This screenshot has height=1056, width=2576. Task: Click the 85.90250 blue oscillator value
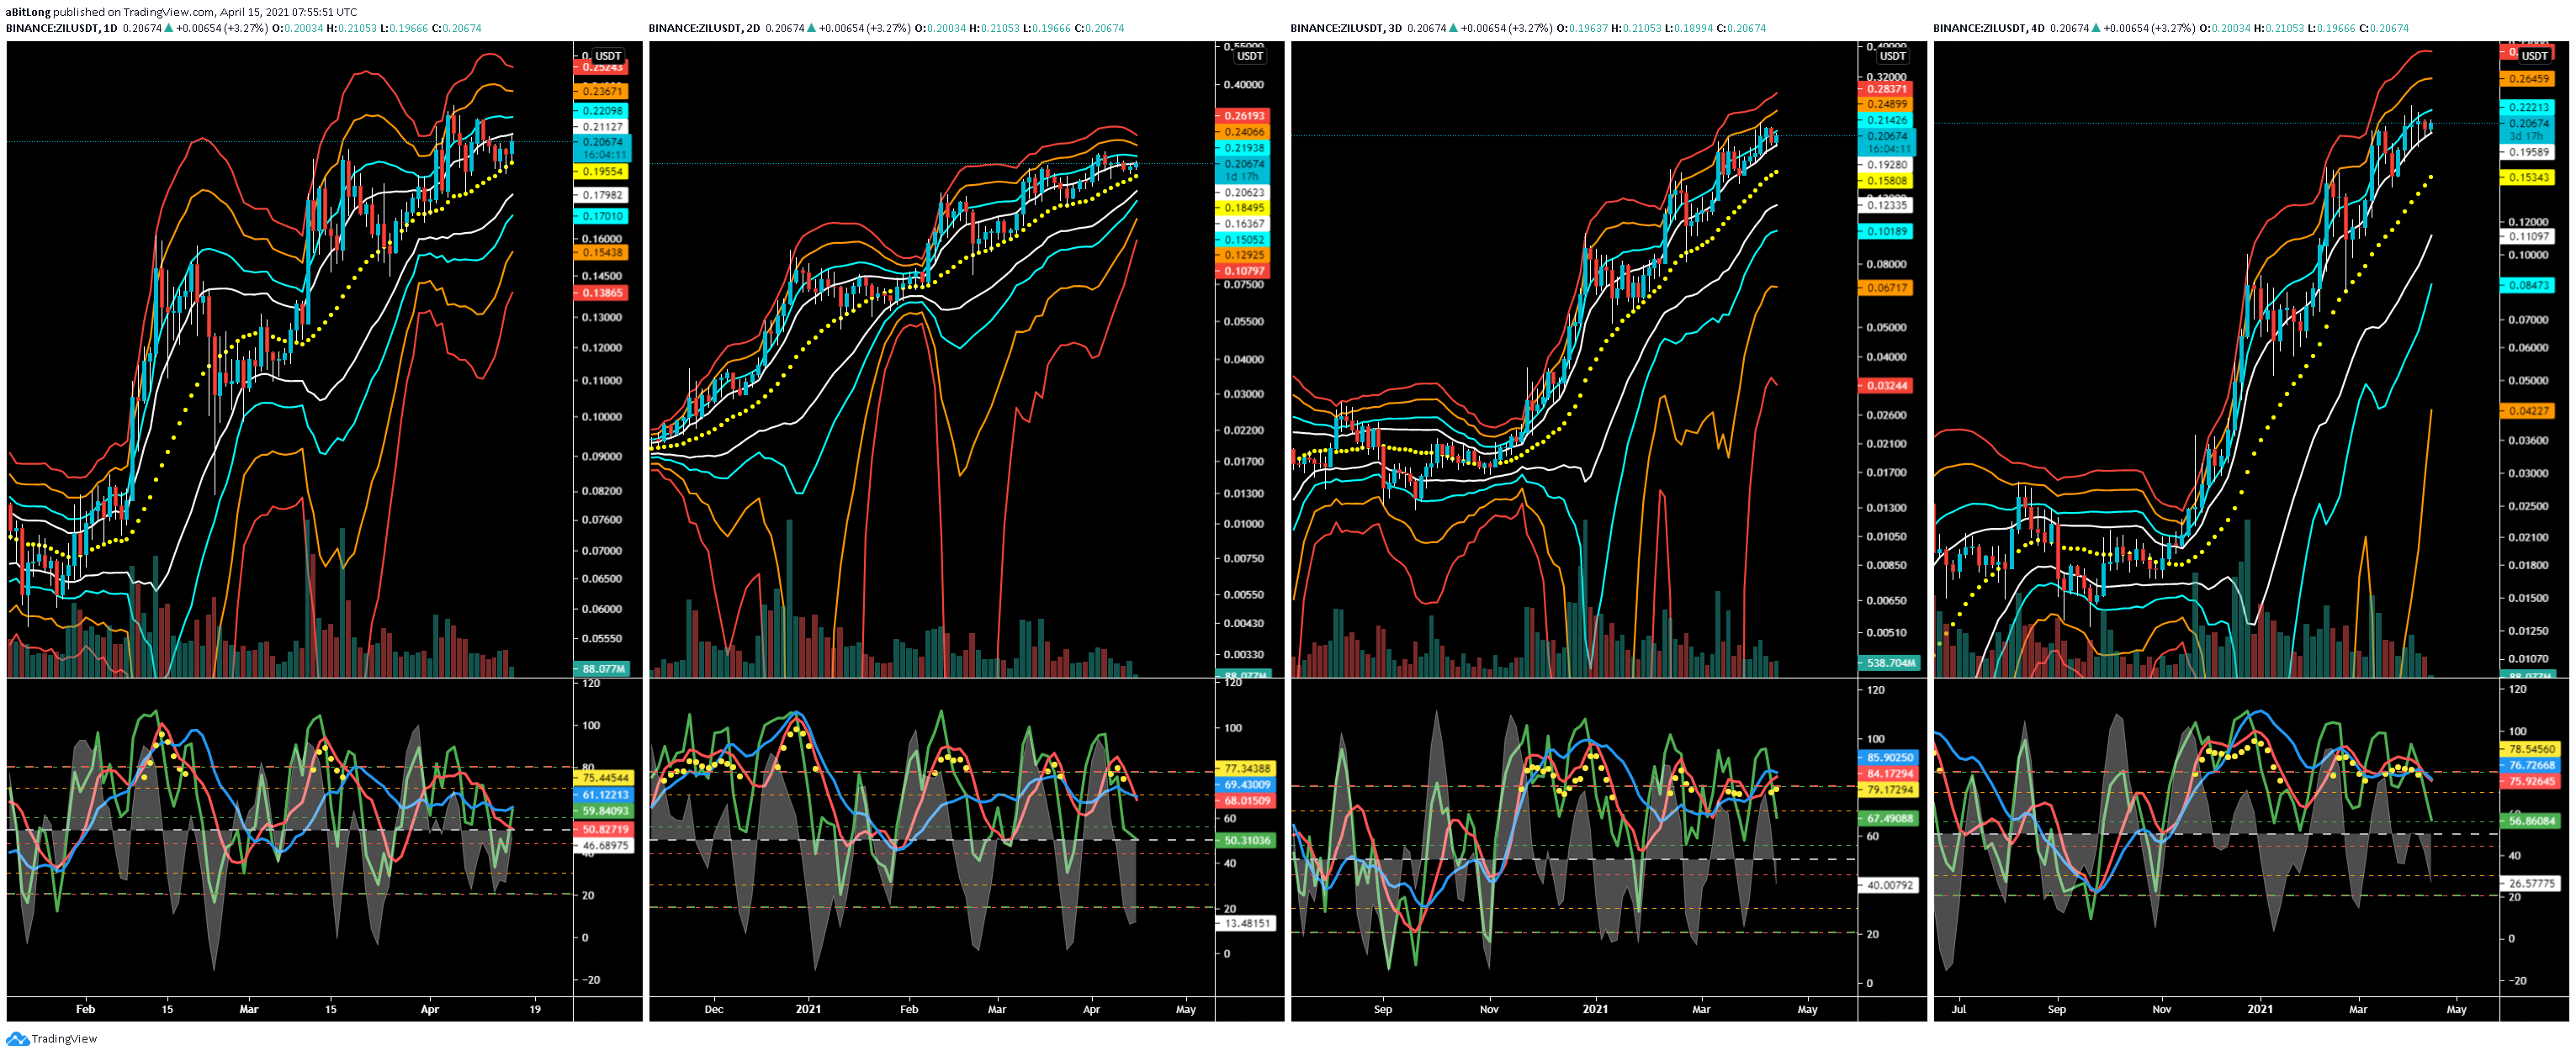point(1889,758)
